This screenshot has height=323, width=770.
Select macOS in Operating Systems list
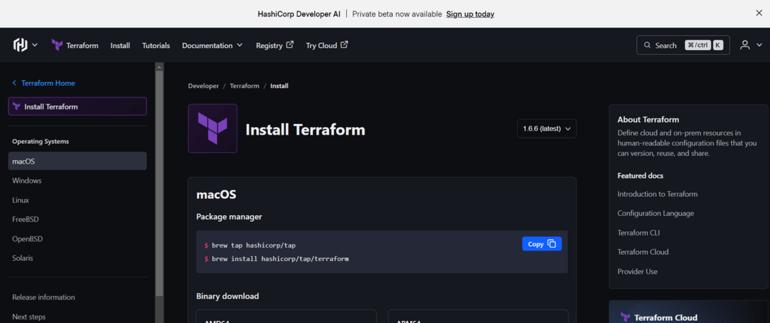point(78,161)
